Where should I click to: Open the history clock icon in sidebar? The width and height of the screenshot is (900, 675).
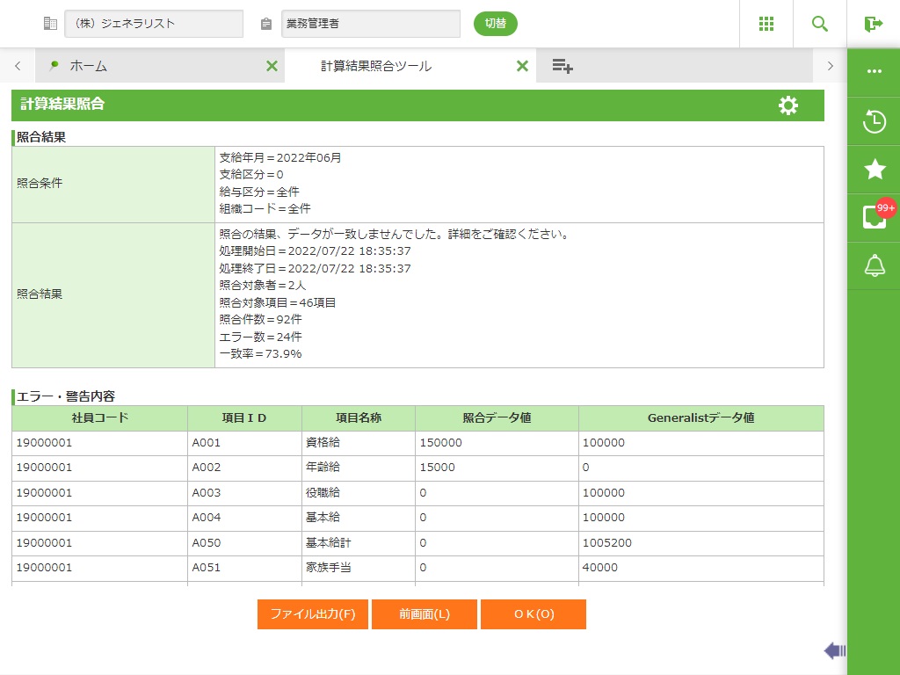click(874, 121)
